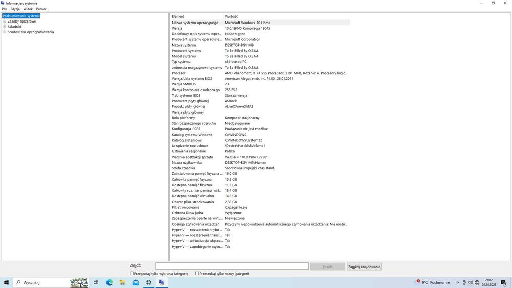Click the Microsoft Corporation value

coord(243,39)
